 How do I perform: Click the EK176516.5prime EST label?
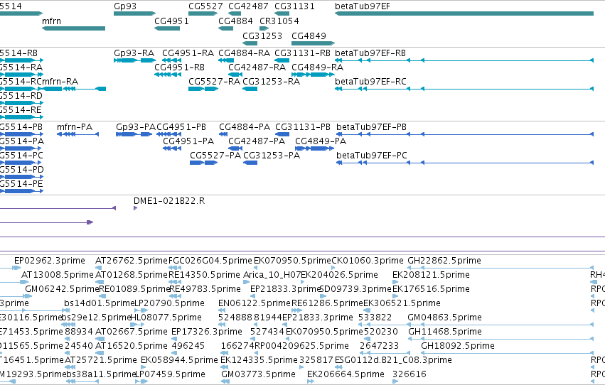tap(431, 289)
